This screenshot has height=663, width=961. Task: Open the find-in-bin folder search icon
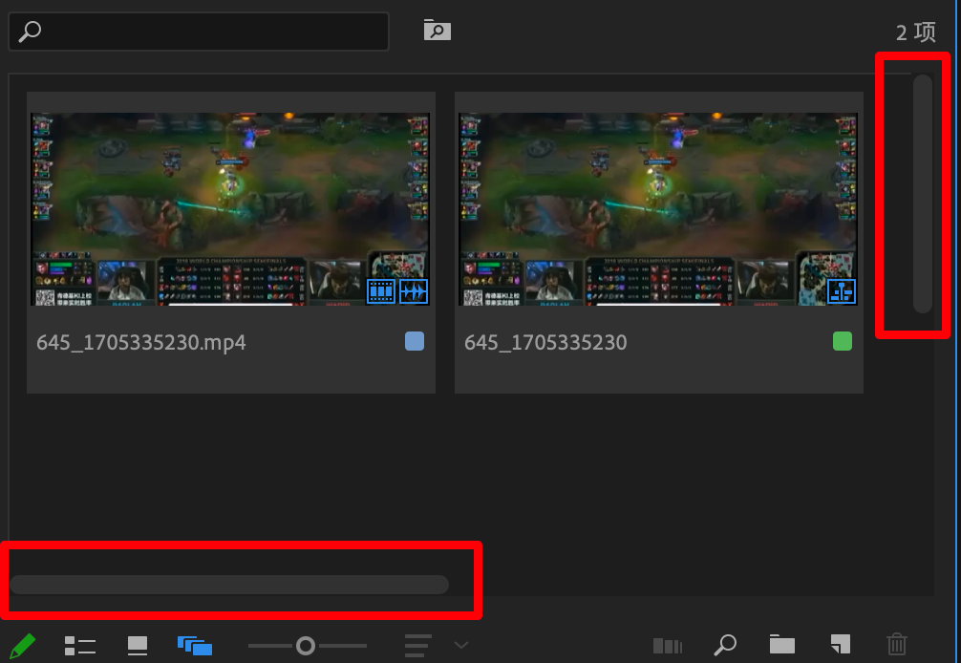pos(437,30)
